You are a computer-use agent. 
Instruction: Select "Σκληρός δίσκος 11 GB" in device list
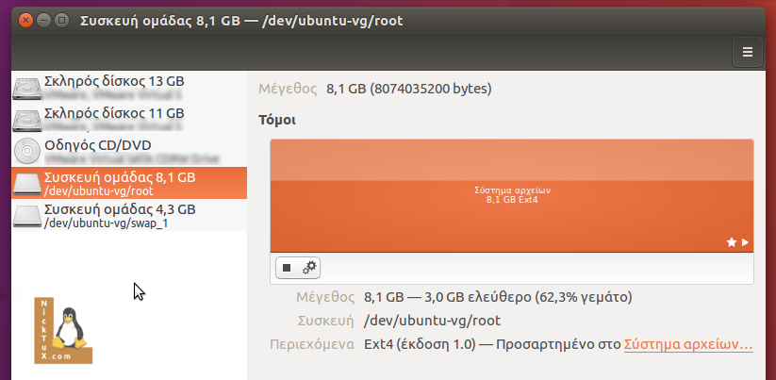click(x=114, y=113)
